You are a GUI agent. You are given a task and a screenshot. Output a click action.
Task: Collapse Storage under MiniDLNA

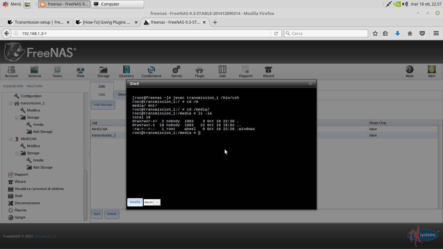point(17,153)
